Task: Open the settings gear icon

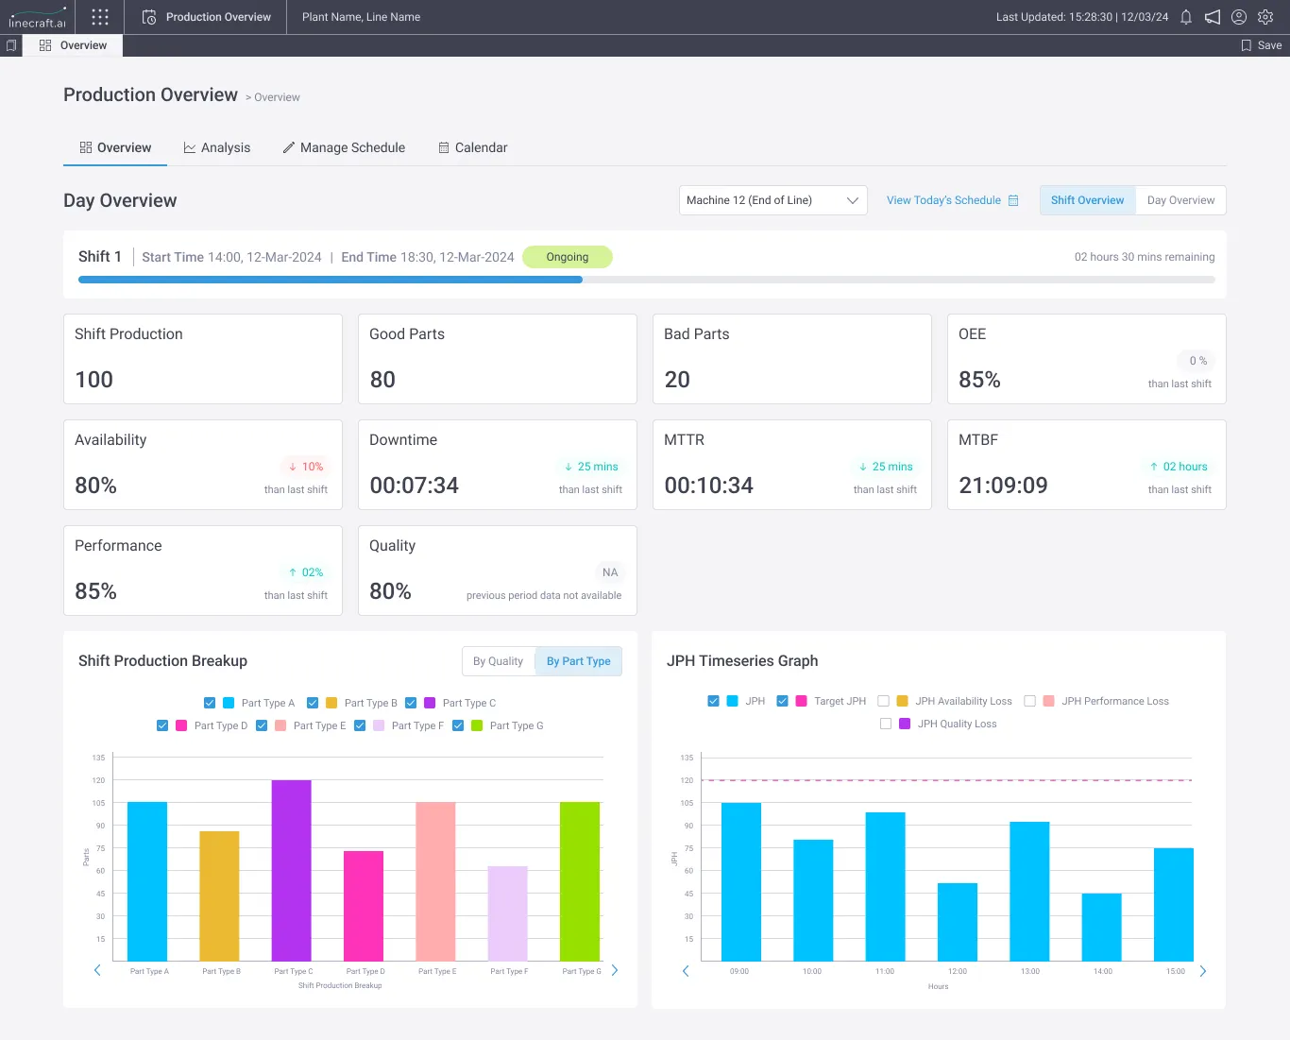Action: 1265,17
